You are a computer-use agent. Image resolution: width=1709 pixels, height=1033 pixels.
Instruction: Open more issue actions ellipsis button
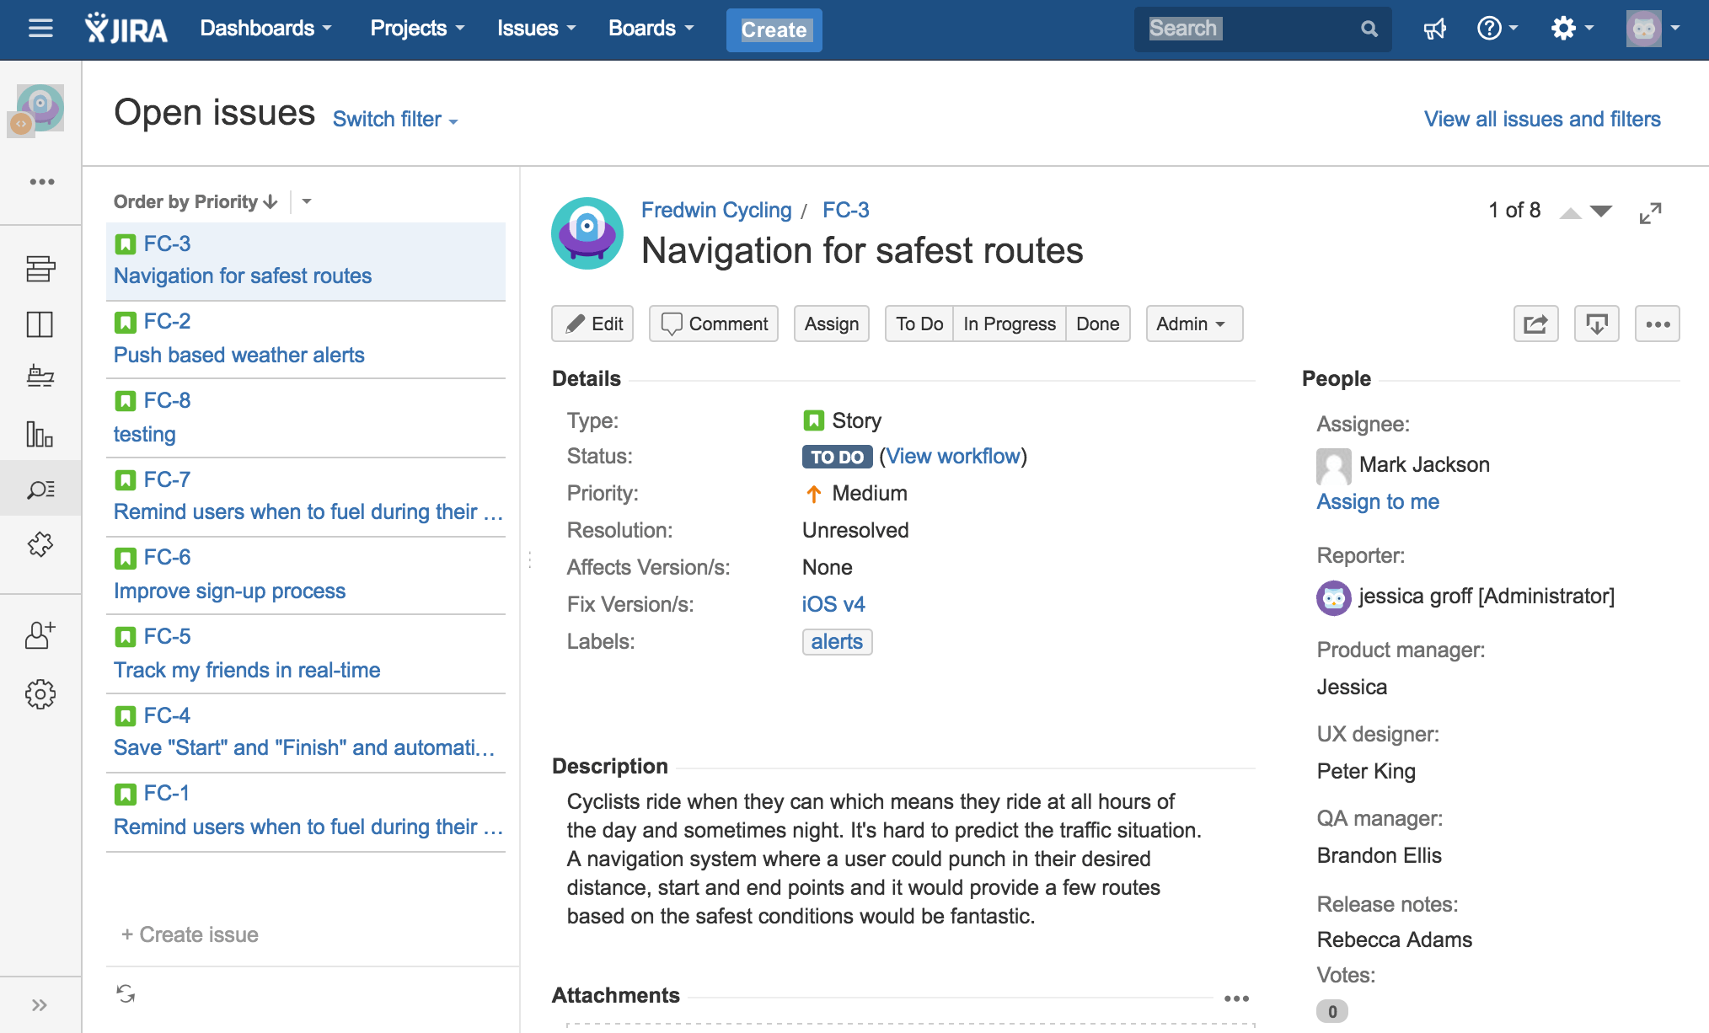(1657, 324)
